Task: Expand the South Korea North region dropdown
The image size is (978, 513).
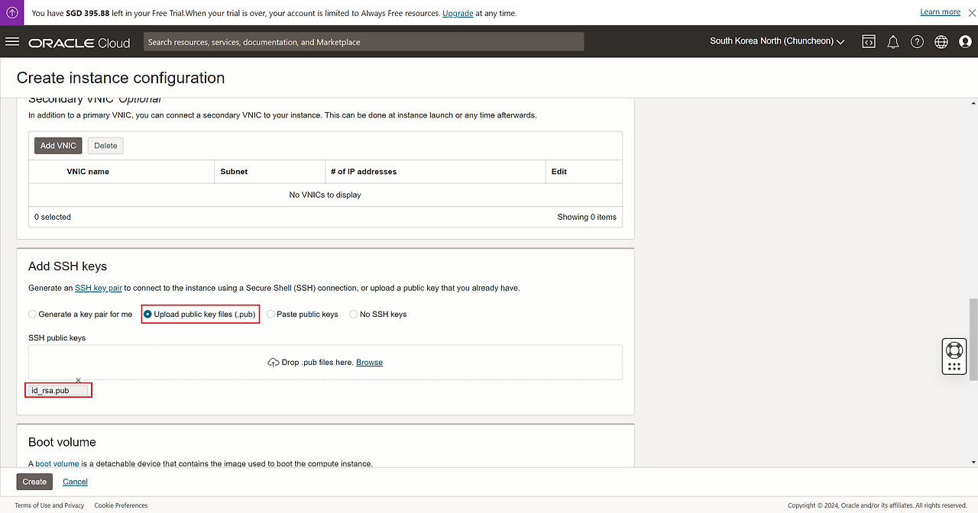Action: (x=776, y=41)
